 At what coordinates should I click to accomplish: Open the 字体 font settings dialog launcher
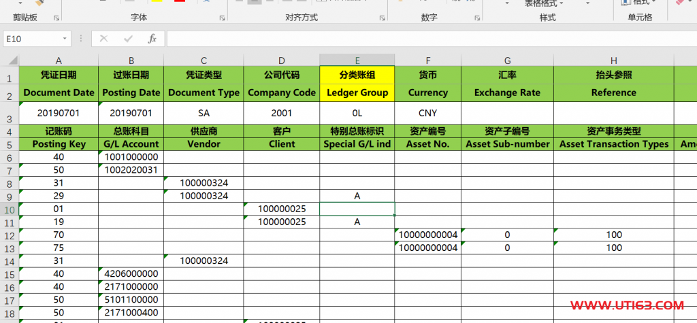point(222,18)
